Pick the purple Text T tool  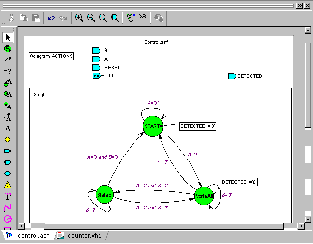[8, 196]
